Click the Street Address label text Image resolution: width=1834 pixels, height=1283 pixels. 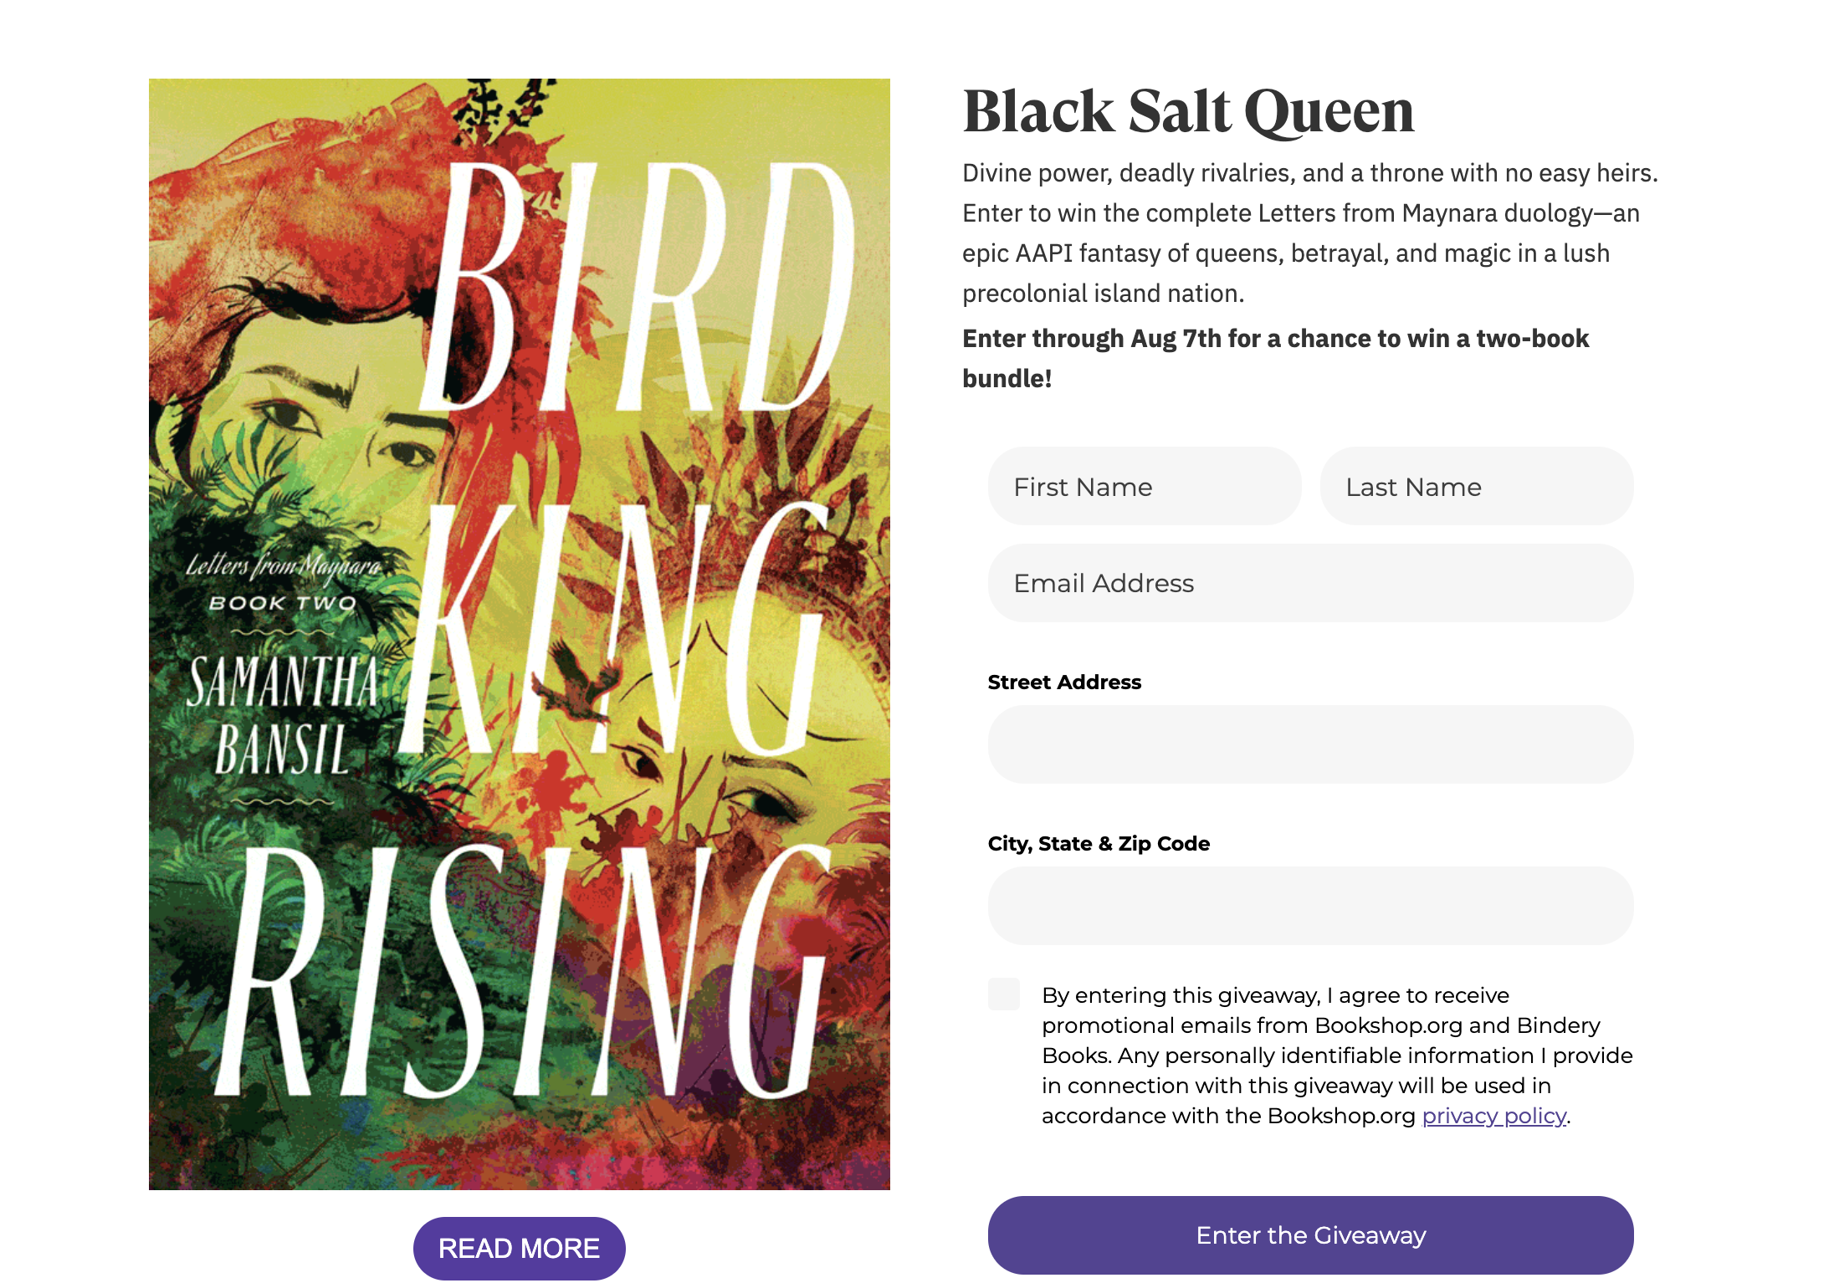click(1064, 682)
